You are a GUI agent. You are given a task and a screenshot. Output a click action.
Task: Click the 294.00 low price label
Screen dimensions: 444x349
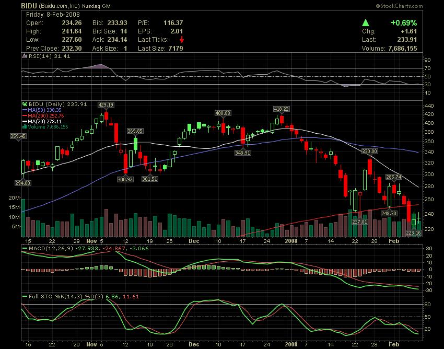pos(22,183)
